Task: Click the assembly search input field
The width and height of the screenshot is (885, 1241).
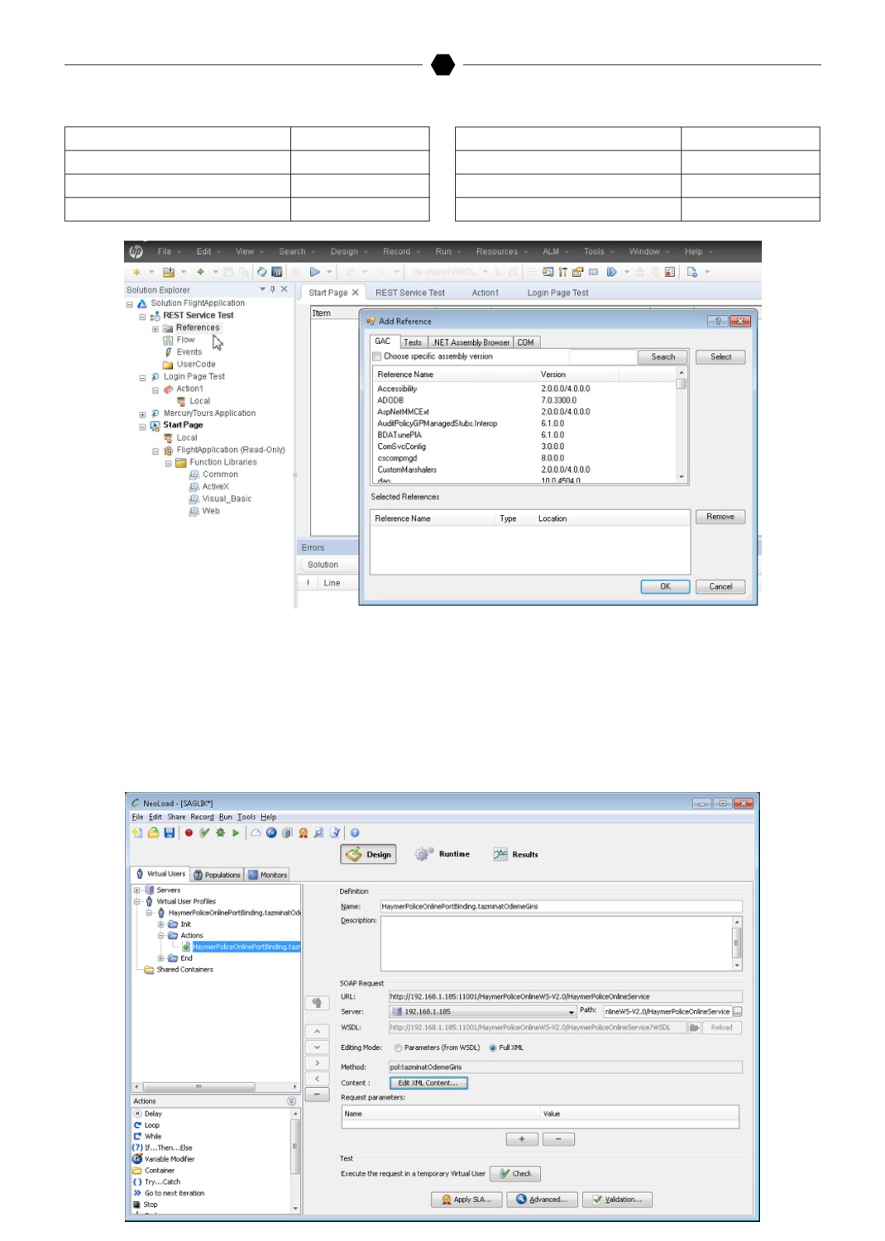Action: click(602, 357)
